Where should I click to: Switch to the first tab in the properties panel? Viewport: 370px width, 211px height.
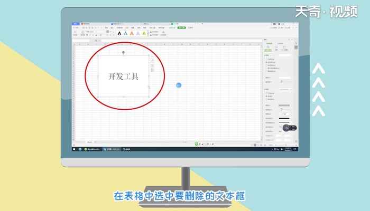point(269,49)
